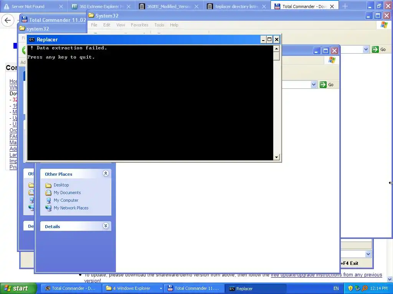Open address dropdown in System32 window
Image resolution: width=393 pixels, height=294 pixels.
366,49
